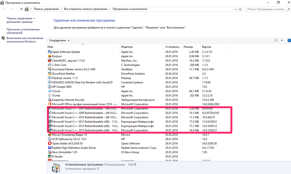
Task: Open recent locations dropdown arrow
Action: coord(16,9)
